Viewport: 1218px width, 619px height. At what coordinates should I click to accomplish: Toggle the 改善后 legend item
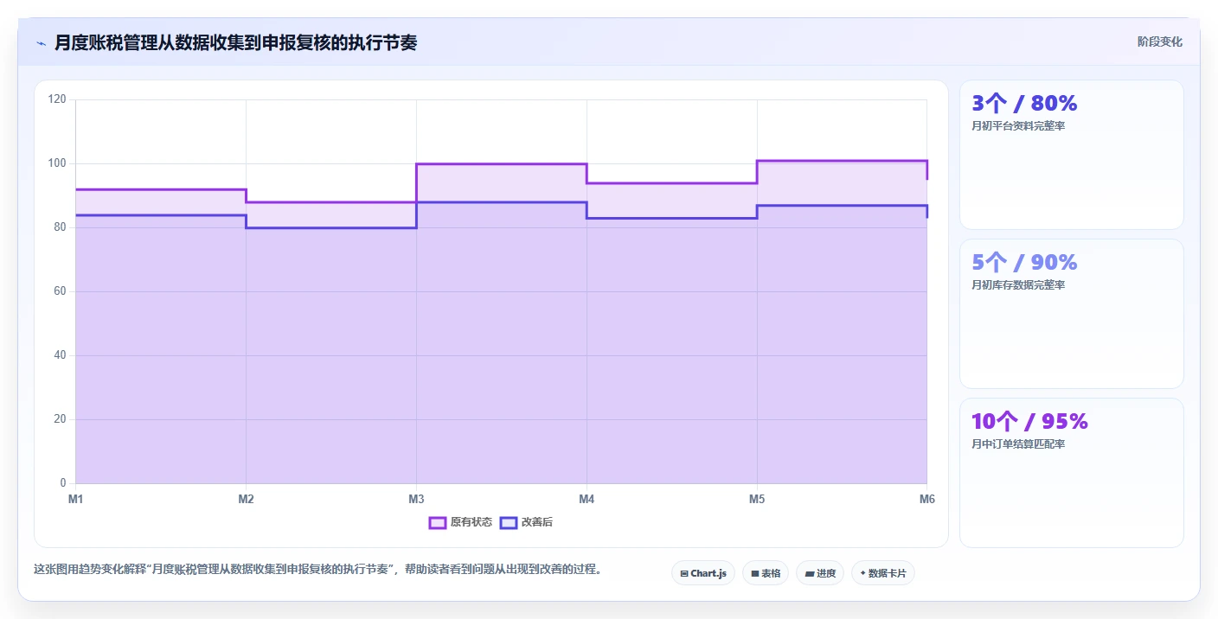click(x=527, y=522)
